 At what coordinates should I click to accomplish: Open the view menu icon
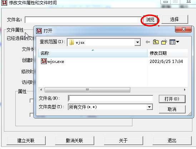coord(172,42)
